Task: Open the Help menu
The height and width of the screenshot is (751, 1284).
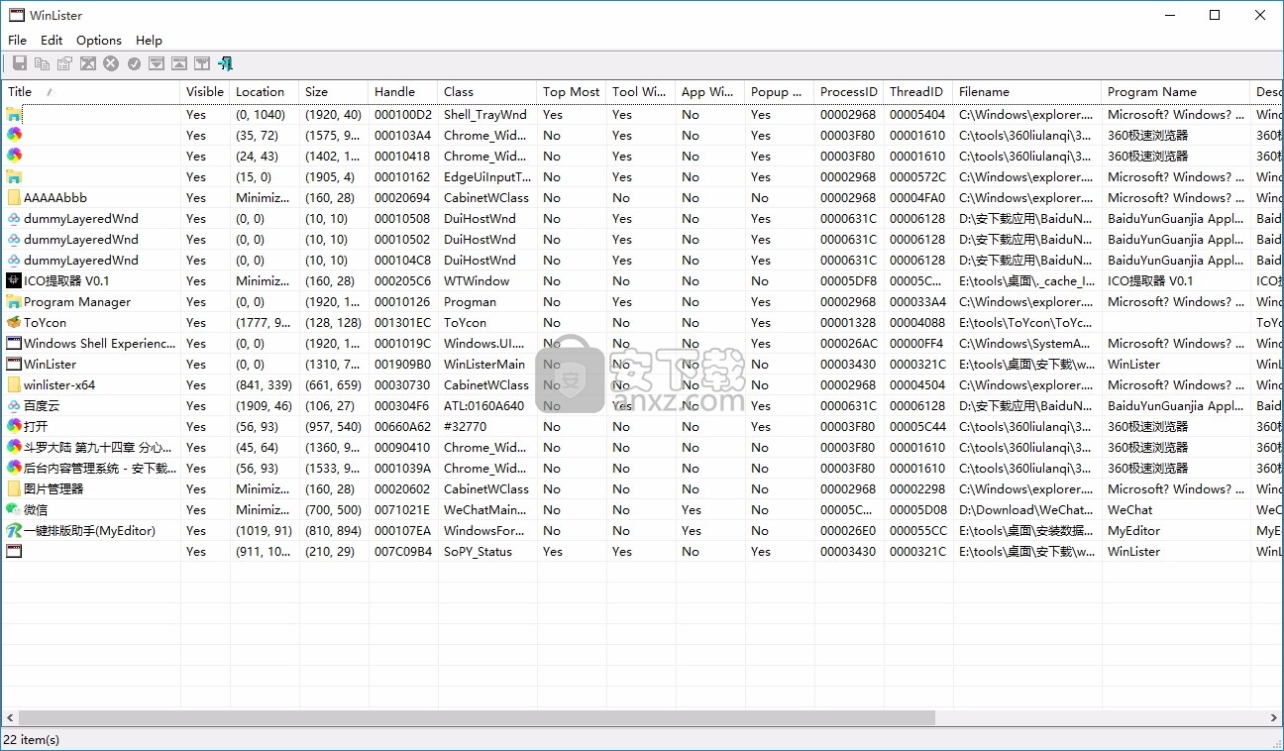Action: [x=149, y=40]
